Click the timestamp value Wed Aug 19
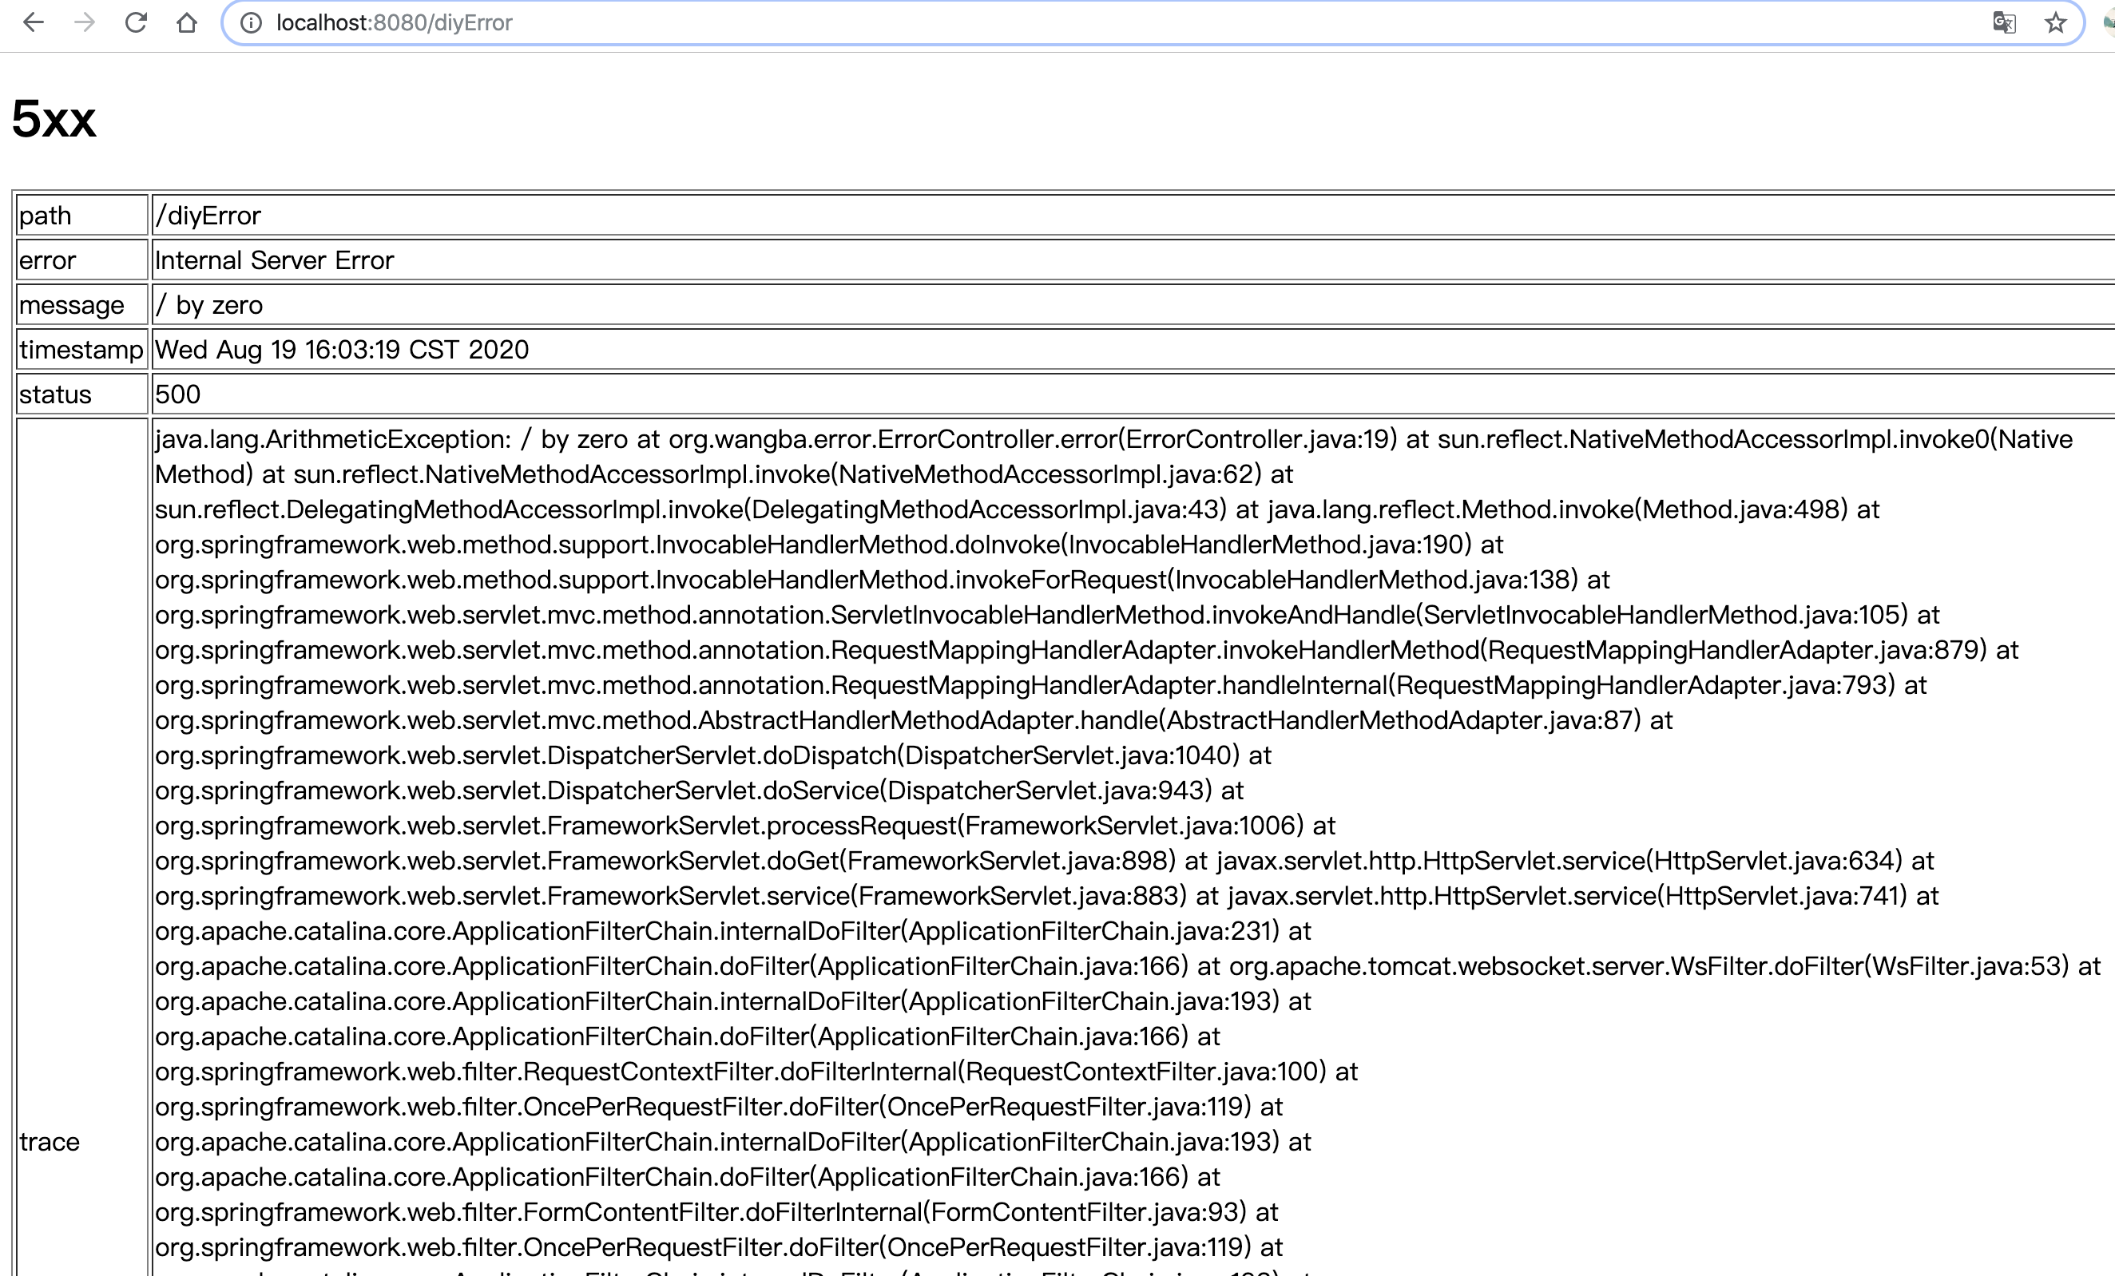The width and height of the screenshot is (2115, 1276). [x=342, y=349]
